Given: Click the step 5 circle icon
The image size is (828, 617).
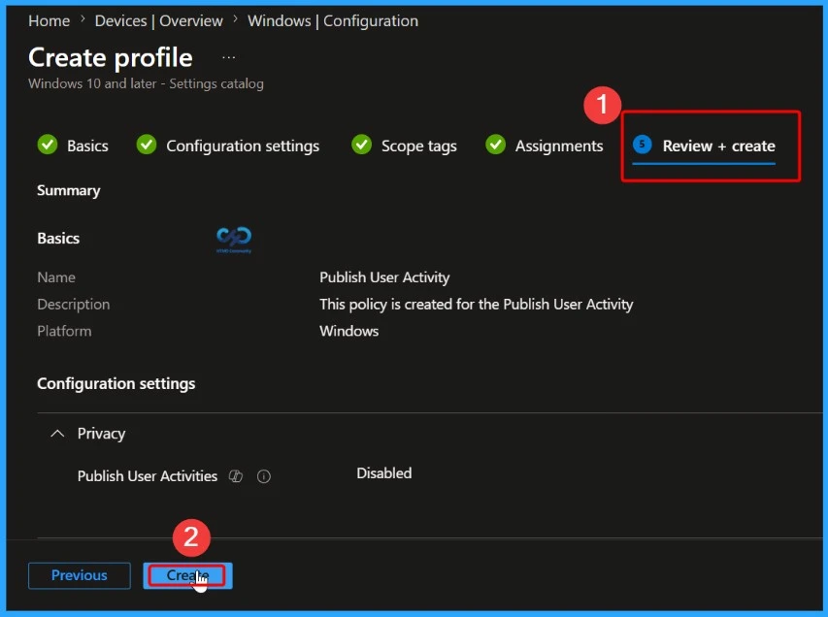Looking at the screenshot, I should [643, 145].
